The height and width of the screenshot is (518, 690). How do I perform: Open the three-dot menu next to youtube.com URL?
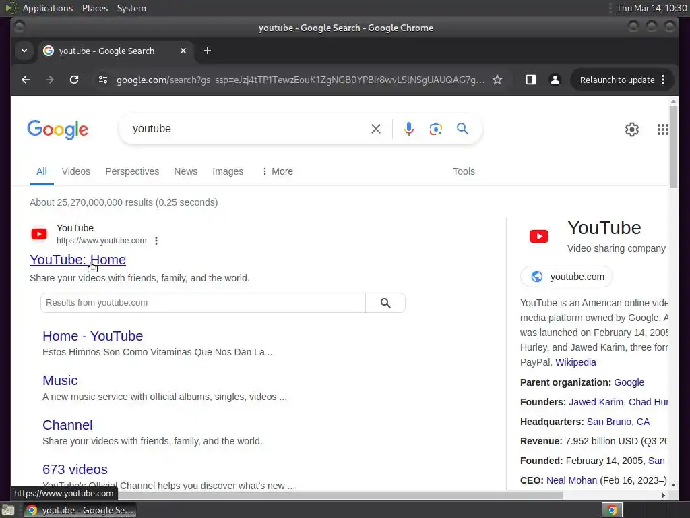click(156, 241)
